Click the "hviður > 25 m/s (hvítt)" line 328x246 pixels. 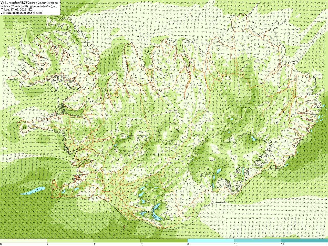tap(14, 6)
